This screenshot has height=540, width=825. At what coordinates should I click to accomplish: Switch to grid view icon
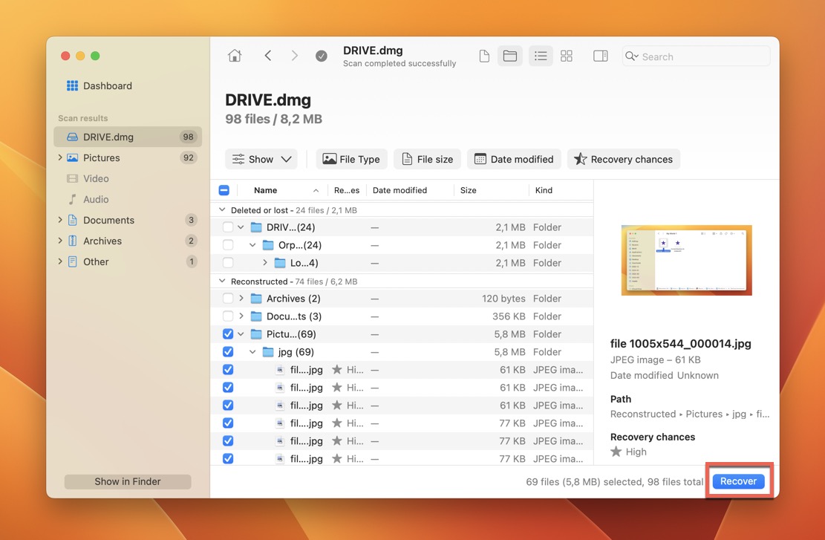point(567,56)
